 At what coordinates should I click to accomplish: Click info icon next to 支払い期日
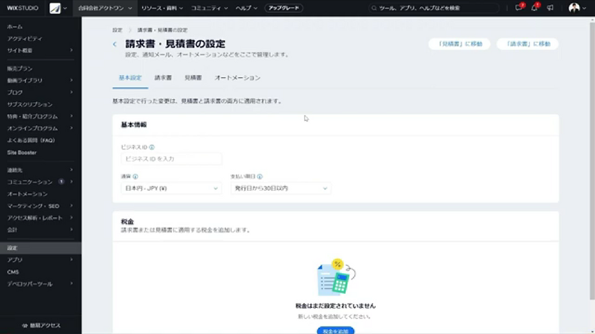[260, 177]
